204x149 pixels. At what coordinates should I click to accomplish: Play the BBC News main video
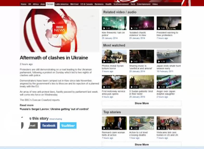pos(60,30)
